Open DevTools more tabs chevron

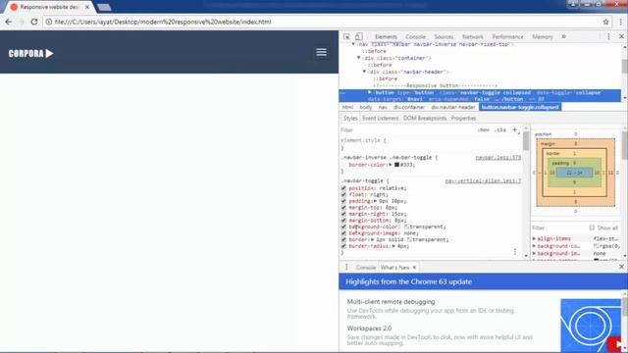tap(563, 36)
